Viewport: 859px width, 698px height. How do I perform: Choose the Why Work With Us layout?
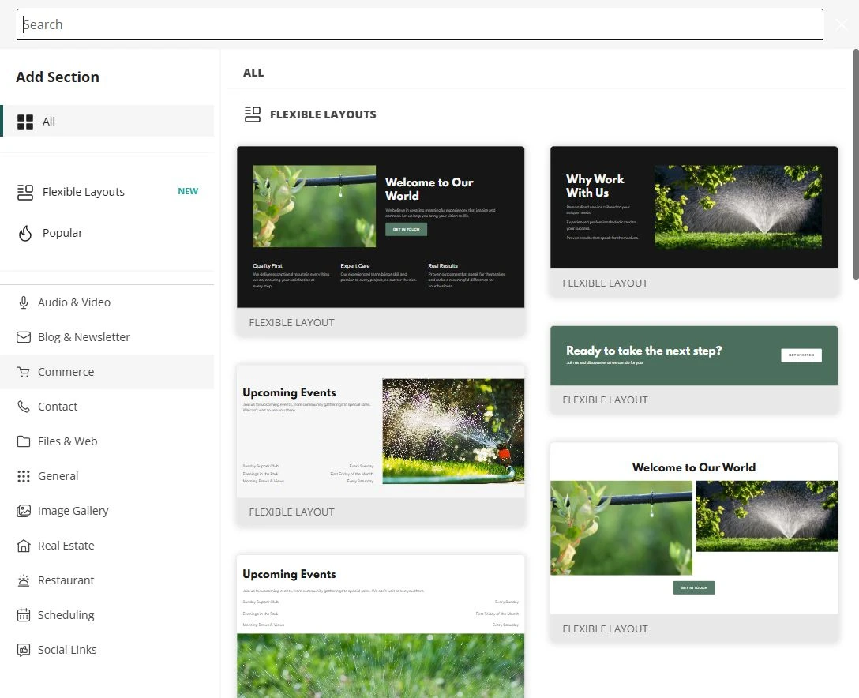coord(694,221)
